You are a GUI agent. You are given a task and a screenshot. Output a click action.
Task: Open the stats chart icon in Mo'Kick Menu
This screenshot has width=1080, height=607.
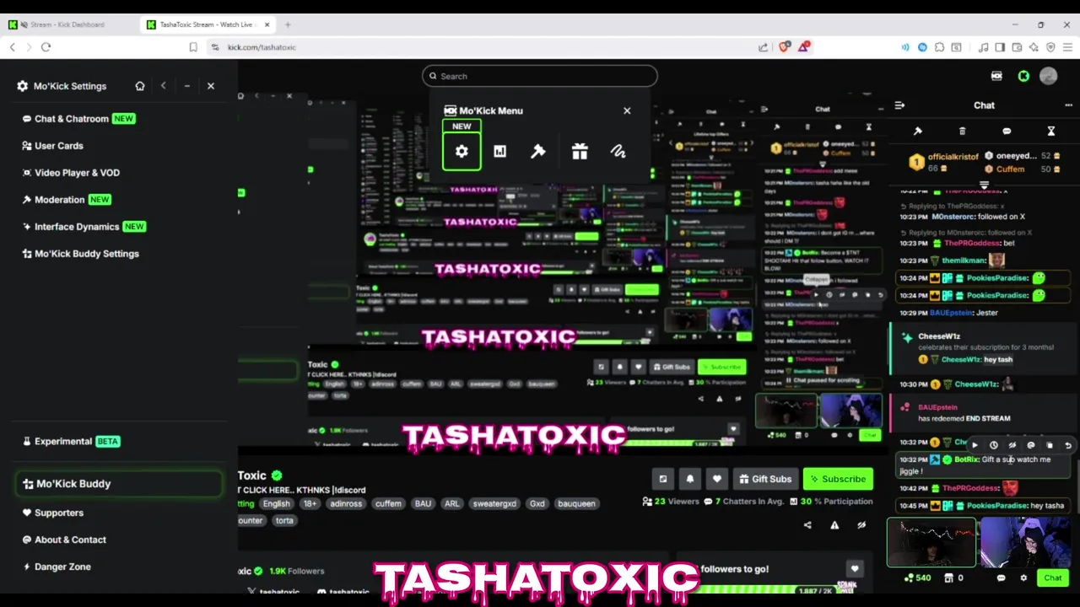click(x=499, y=152)
